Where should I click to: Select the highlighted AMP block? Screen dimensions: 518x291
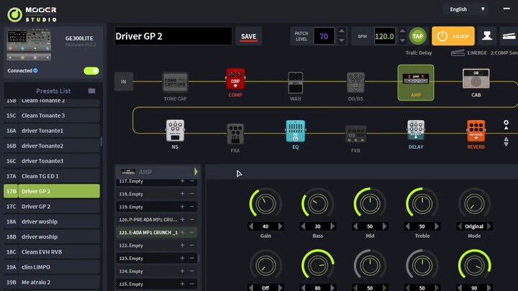(416, 82)
